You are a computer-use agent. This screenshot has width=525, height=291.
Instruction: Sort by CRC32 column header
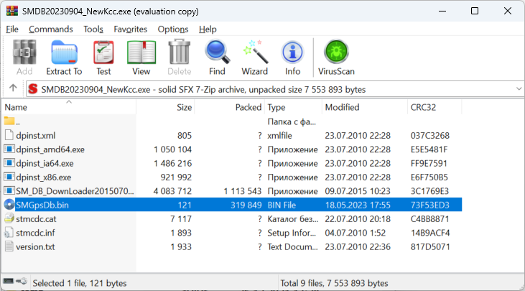coord(424,107)
